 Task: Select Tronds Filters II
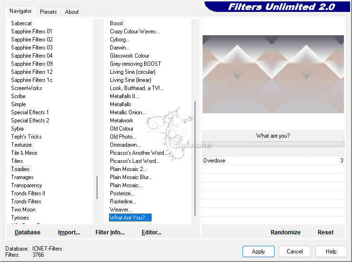tap(28, 193)
